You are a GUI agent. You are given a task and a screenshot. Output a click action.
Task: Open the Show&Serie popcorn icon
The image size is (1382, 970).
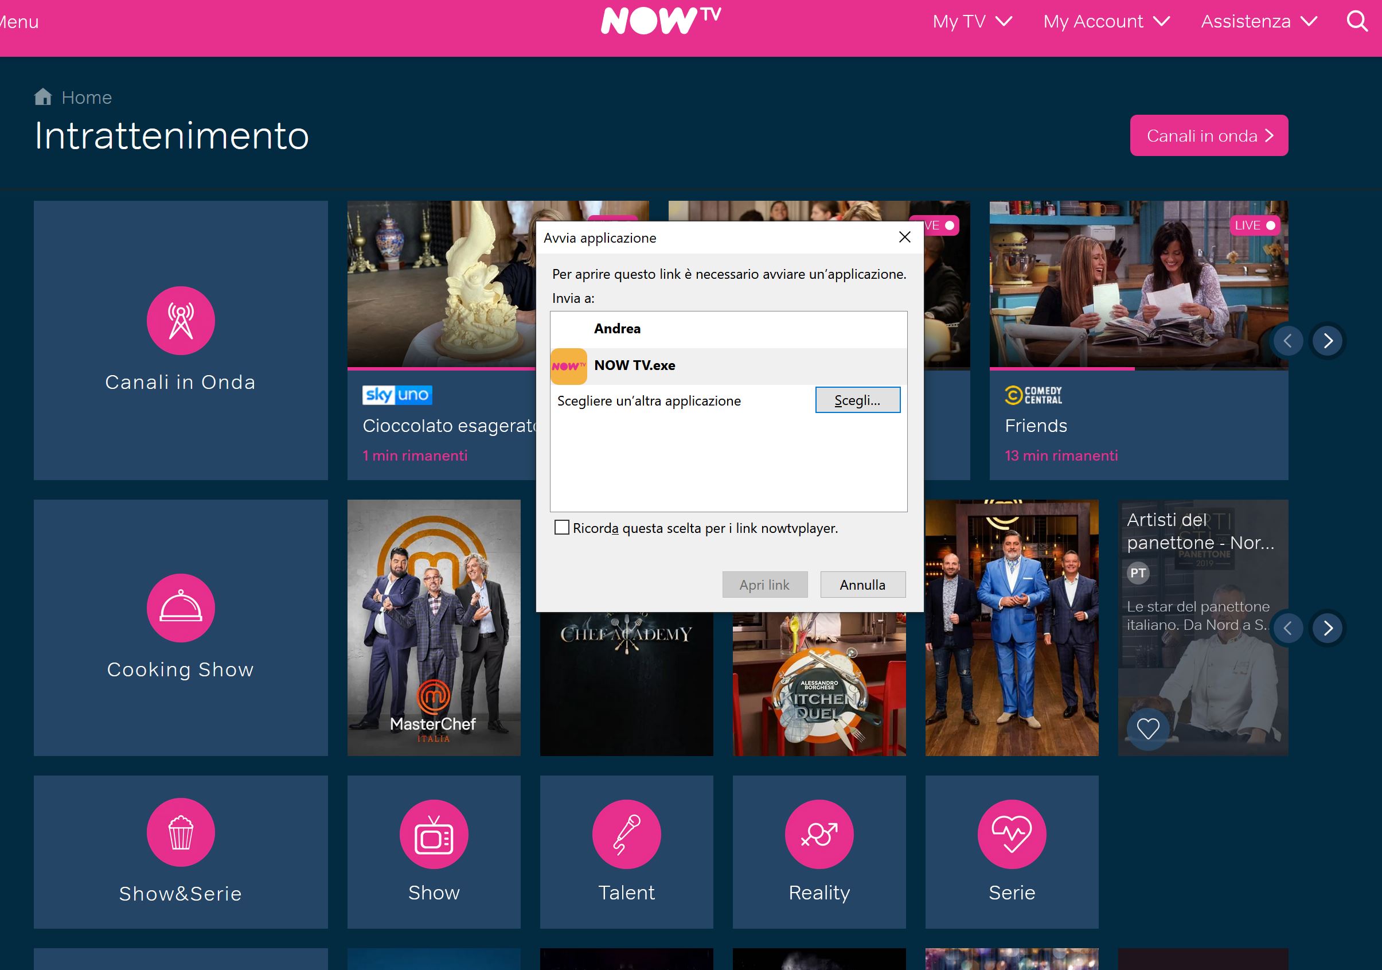pos(181,832)
